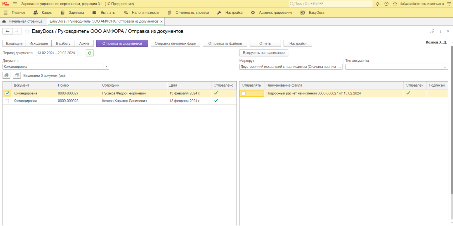This screenshot has width=453, height=226.
Task: Open the Тип документа selection ellipsis button
Action: coord(445,67)
